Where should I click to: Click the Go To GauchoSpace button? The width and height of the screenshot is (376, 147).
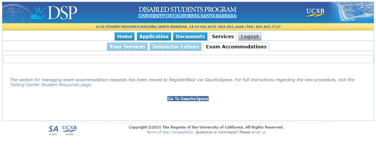(x=188, y=99)
